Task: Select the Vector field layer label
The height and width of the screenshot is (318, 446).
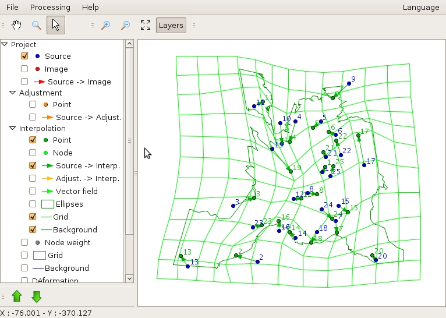Action: [77, 191]
